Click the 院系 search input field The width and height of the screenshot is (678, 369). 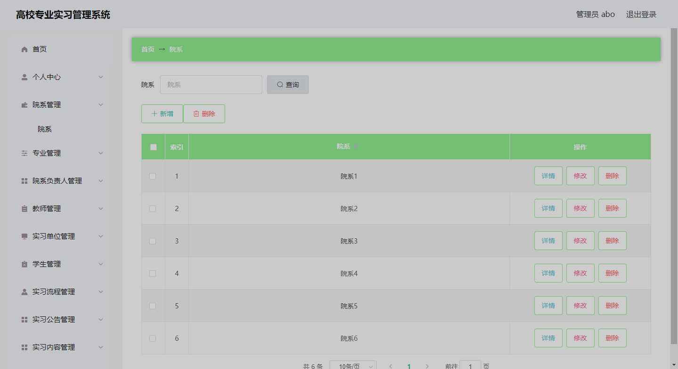point(211,85)
